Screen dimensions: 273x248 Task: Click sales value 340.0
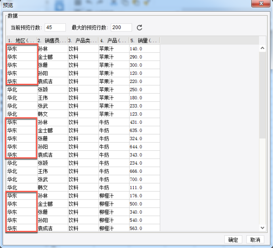(x=136, y=212)
